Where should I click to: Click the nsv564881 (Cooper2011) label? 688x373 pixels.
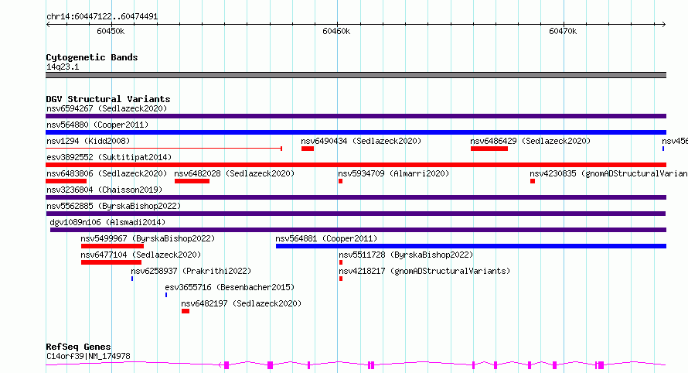click(x=326, y=238)
